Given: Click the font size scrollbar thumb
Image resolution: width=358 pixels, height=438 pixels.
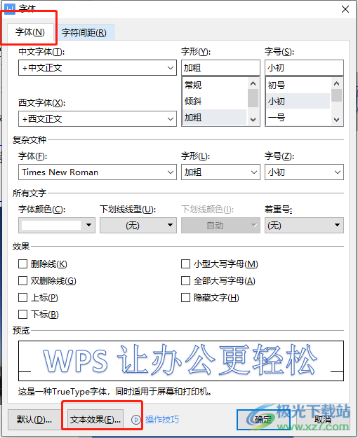Looking at the screenshot, I should tap(337, 95).
